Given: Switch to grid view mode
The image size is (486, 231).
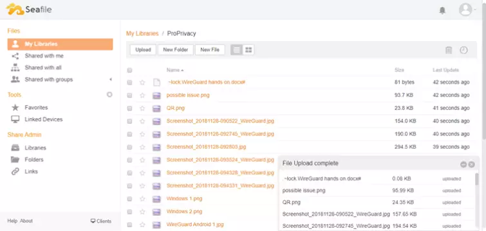Looking at the screenshot, I should pyautogui.click(x=248, y=49).
